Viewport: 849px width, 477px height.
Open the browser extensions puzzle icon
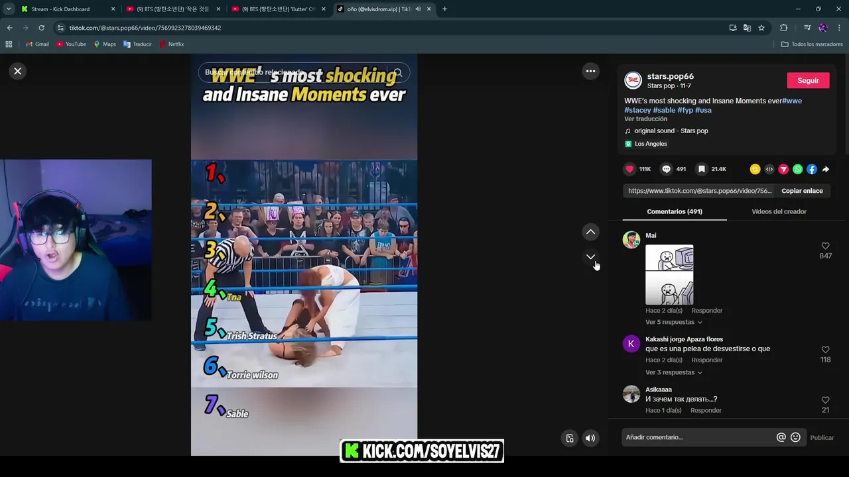point(784,28)
